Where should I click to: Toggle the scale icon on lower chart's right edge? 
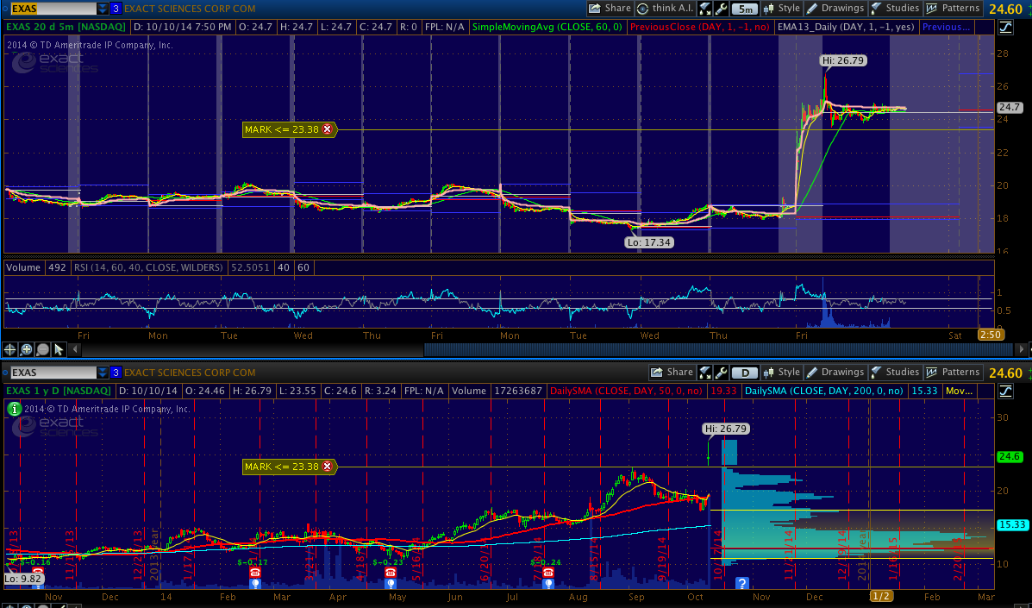(x=1005, y=391)
